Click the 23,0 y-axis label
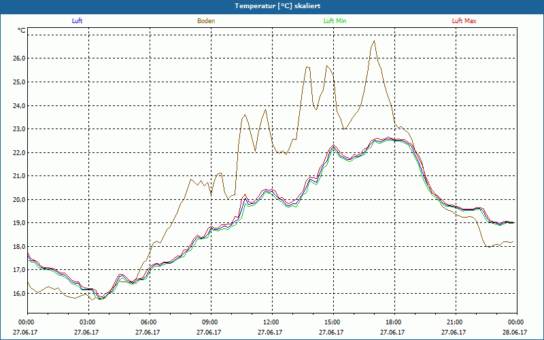 [x=19, y=129]
